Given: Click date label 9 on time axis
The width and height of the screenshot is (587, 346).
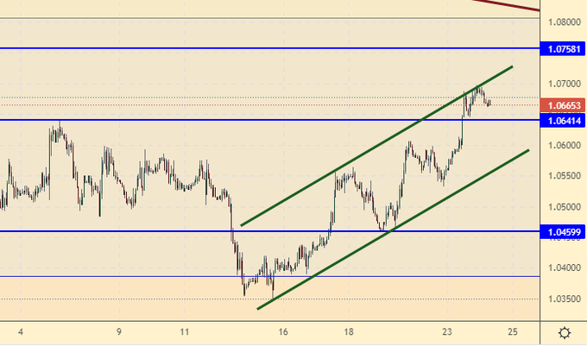Looking at the screenshot, I should [x=119, y=331].
